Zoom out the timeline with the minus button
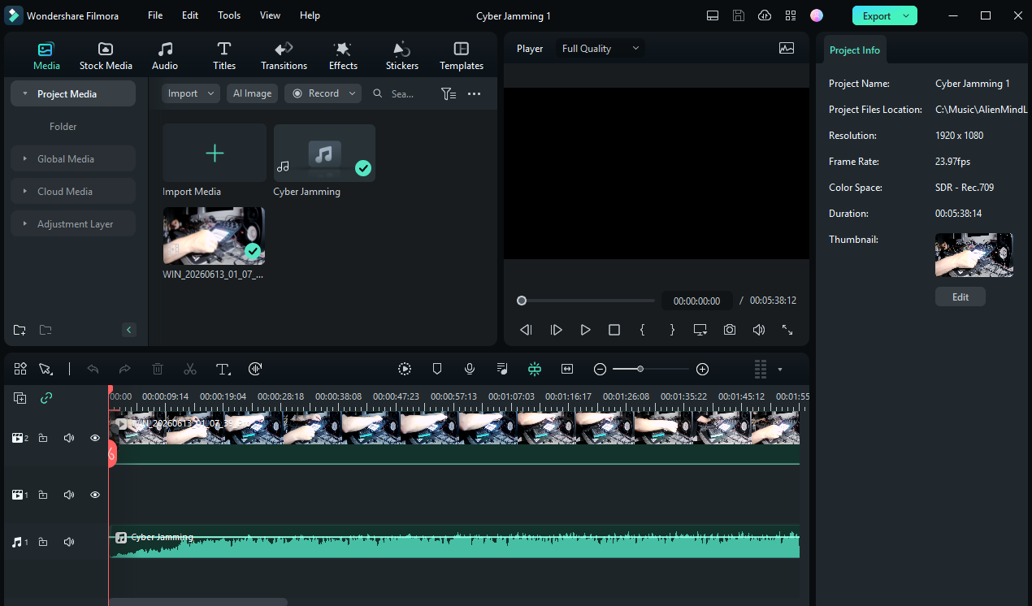This screenshot has height=606, width=1032. coord(600,369)
